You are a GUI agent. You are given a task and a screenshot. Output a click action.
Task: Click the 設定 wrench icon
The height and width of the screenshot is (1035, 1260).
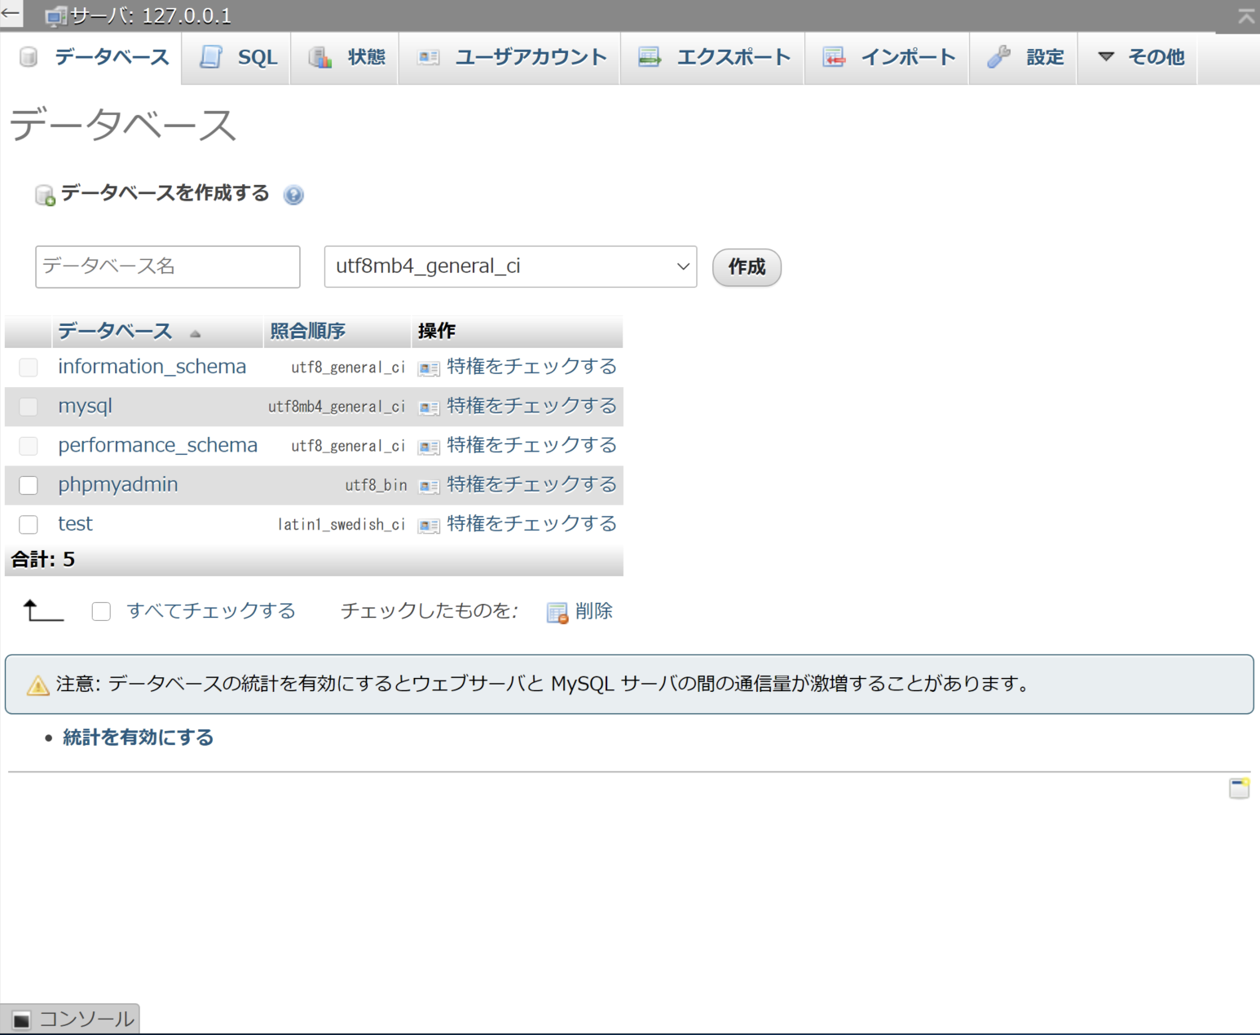tap(998, 57)
